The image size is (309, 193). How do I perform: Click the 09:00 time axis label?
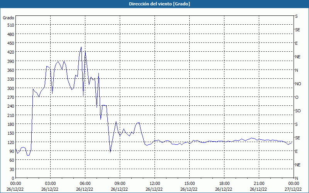pyautogui.click(x=120, y=184)
